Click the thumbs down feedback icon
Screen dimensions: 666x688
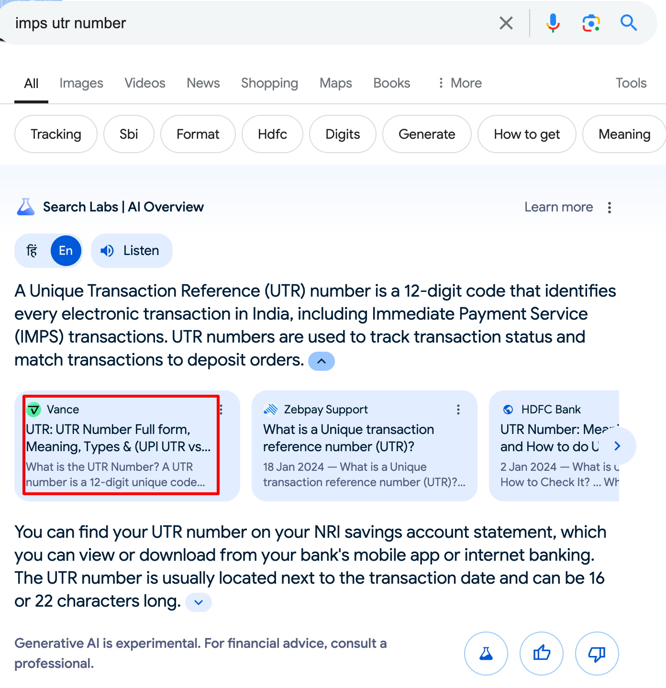(597, 653)
